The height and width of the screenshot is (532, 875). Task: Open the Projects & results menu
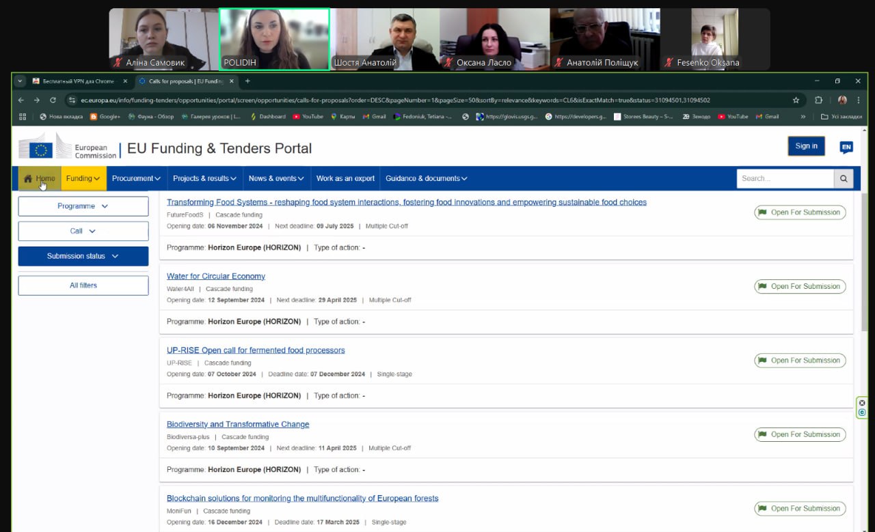click(x=204, y=178)
